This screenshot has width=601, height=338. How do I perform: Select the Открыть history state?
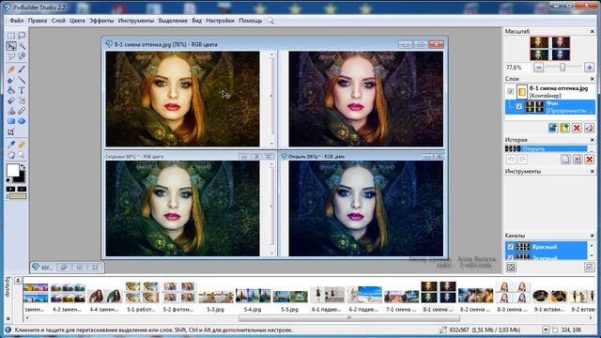click(546, 148)
